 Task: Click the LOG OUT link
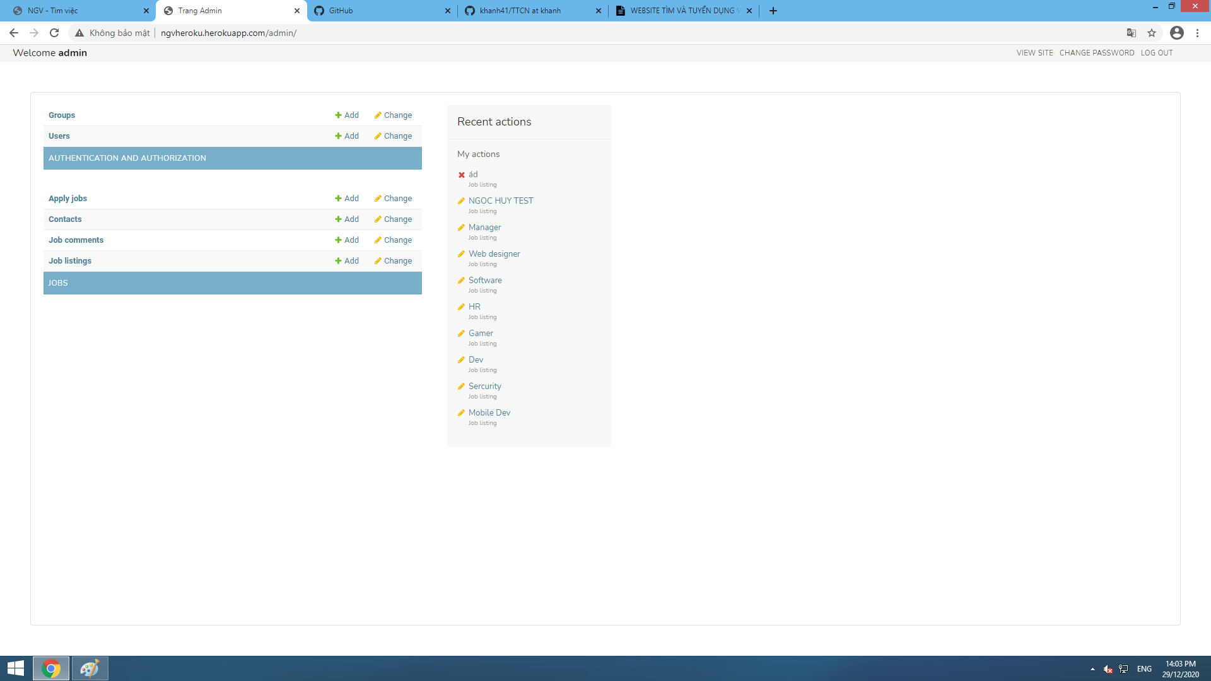point(1156,53)
